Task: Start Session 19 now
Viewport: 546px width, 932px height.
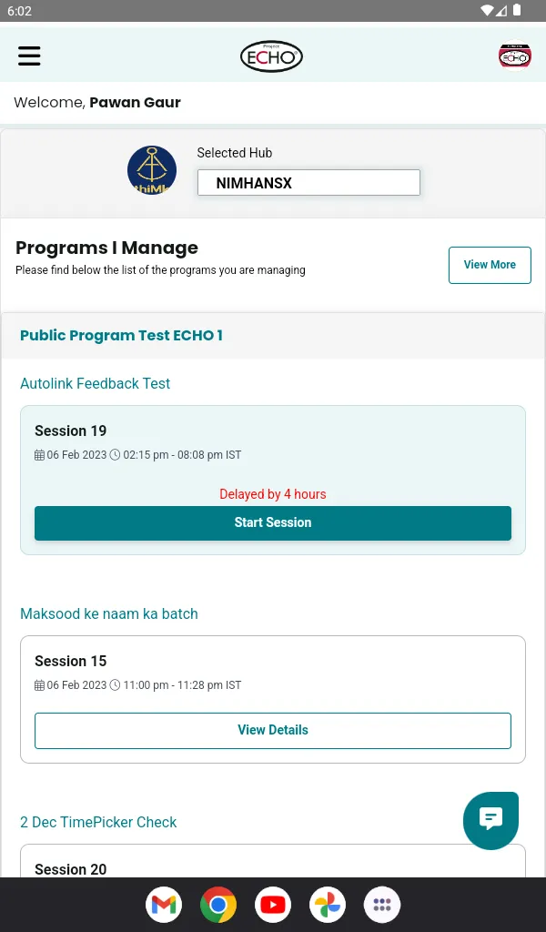Action: (x=273, y=522)
